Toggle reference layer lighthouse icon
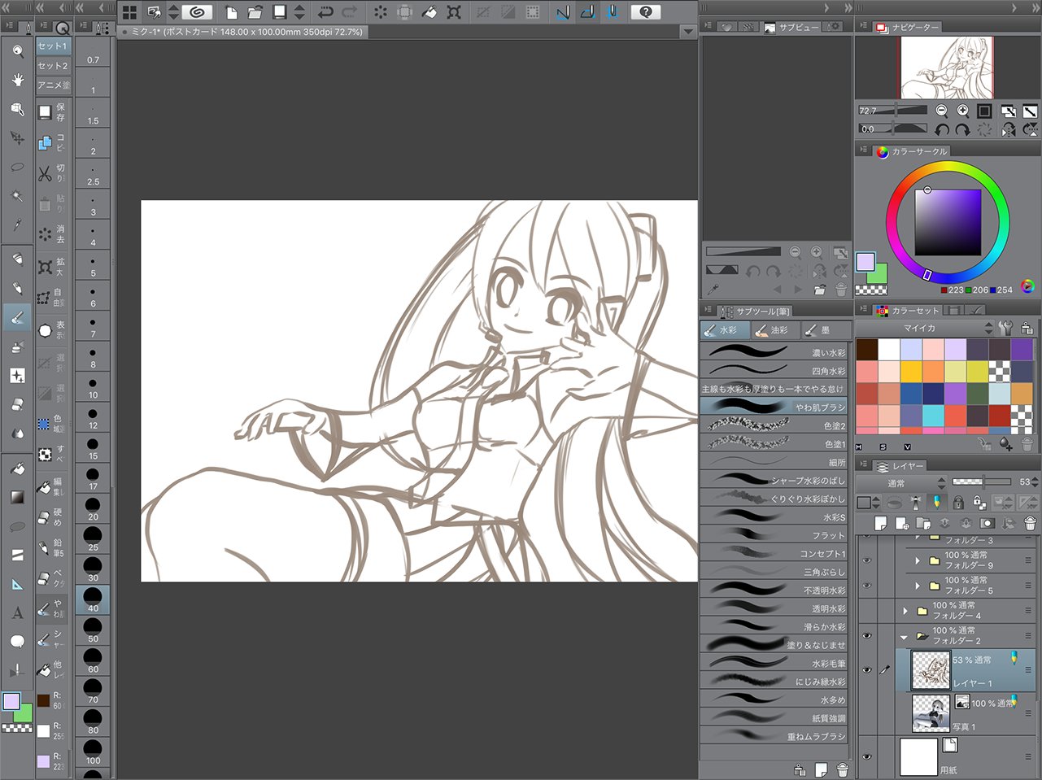The width and height of the screenshot is (1042, 780). click(x=915, y=503)
